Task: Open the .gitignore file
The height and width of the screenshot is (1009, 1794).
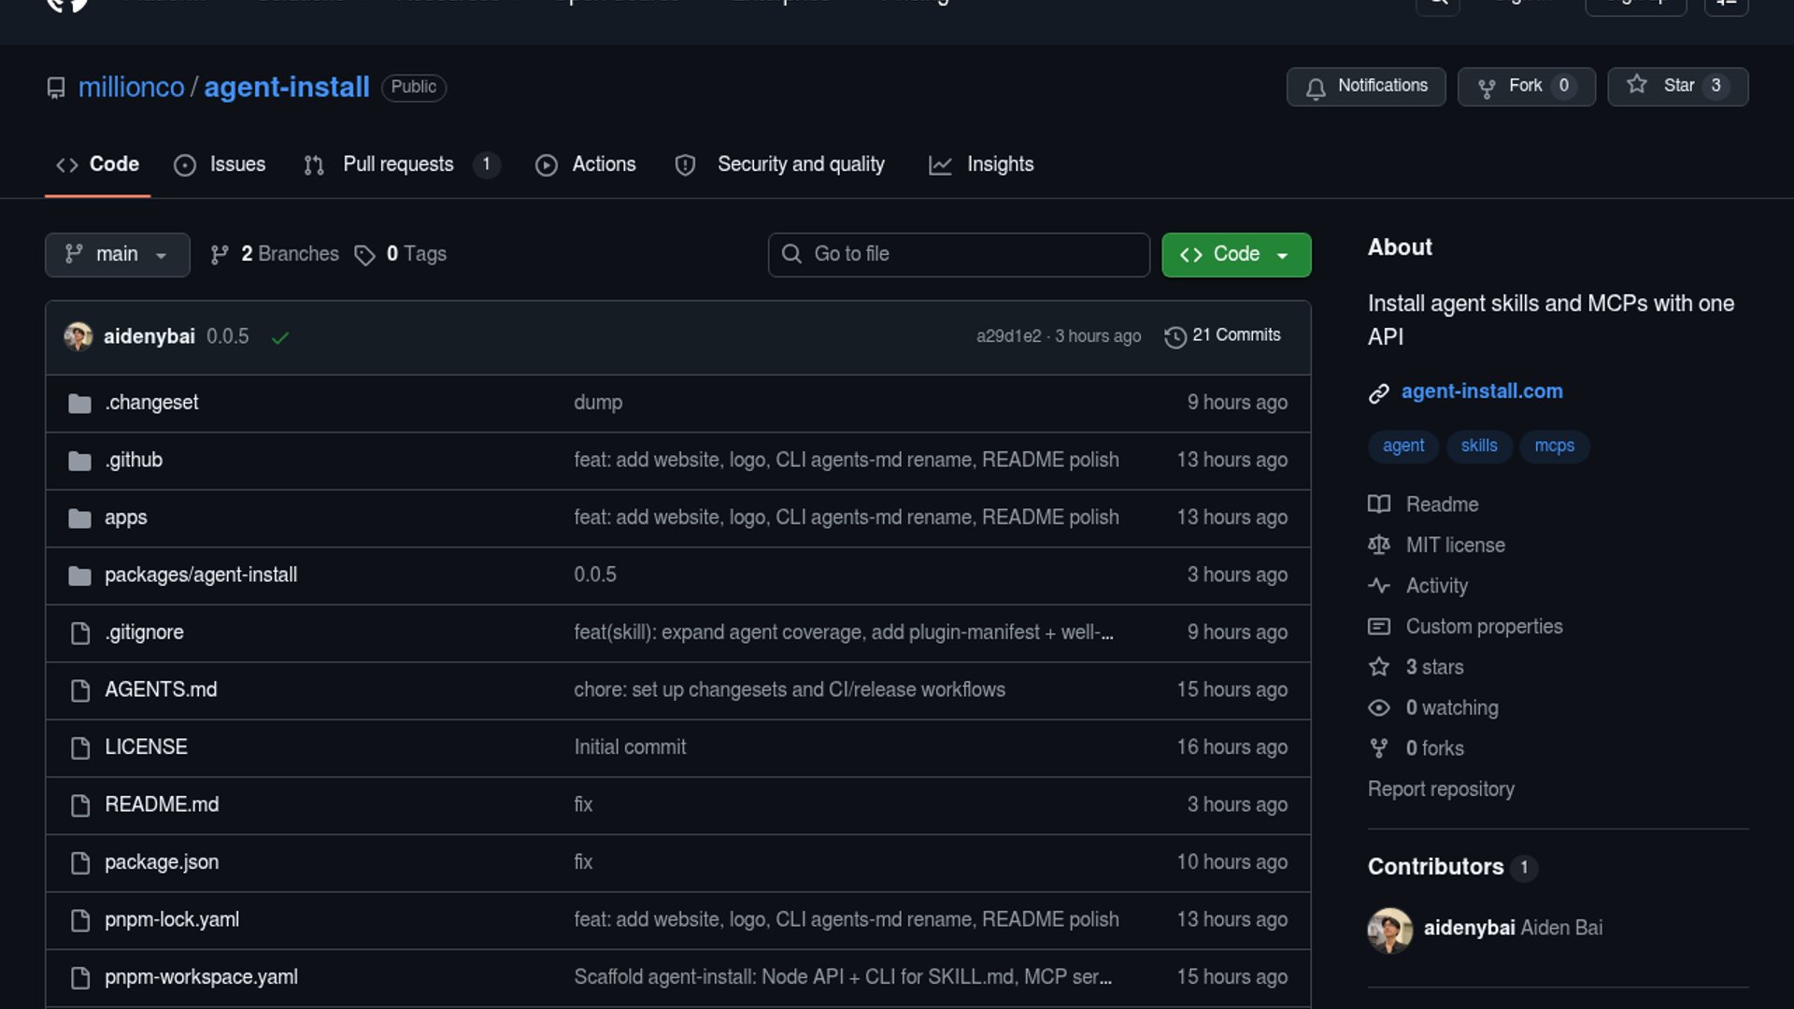Action: pyautogui.click(x=144, y=632)
